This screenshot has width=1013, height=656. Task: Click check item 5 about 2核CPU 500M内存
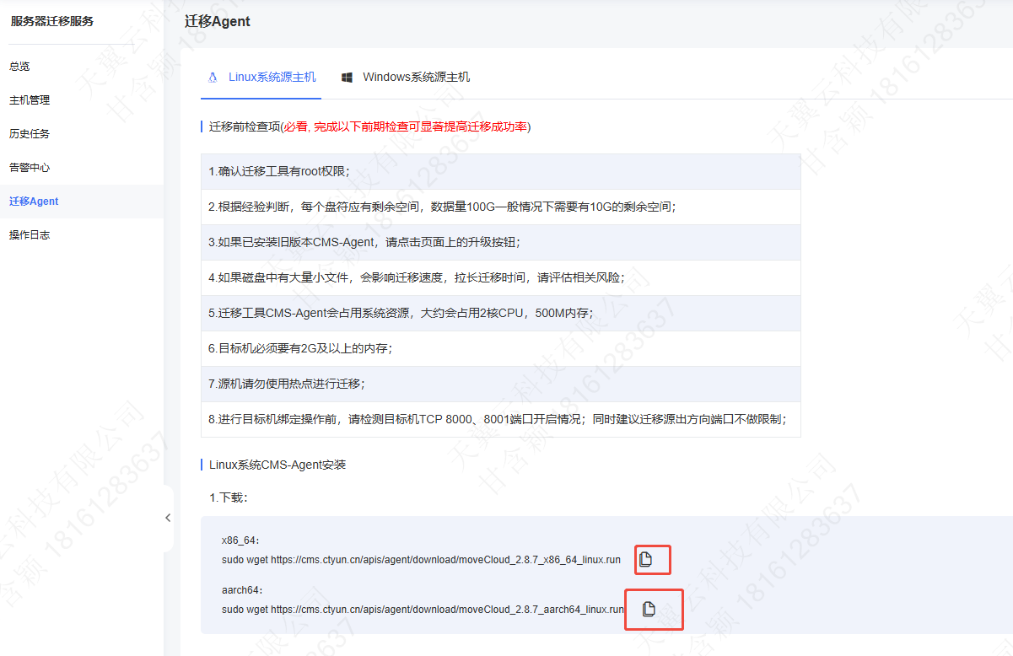[x=500, y=313]
